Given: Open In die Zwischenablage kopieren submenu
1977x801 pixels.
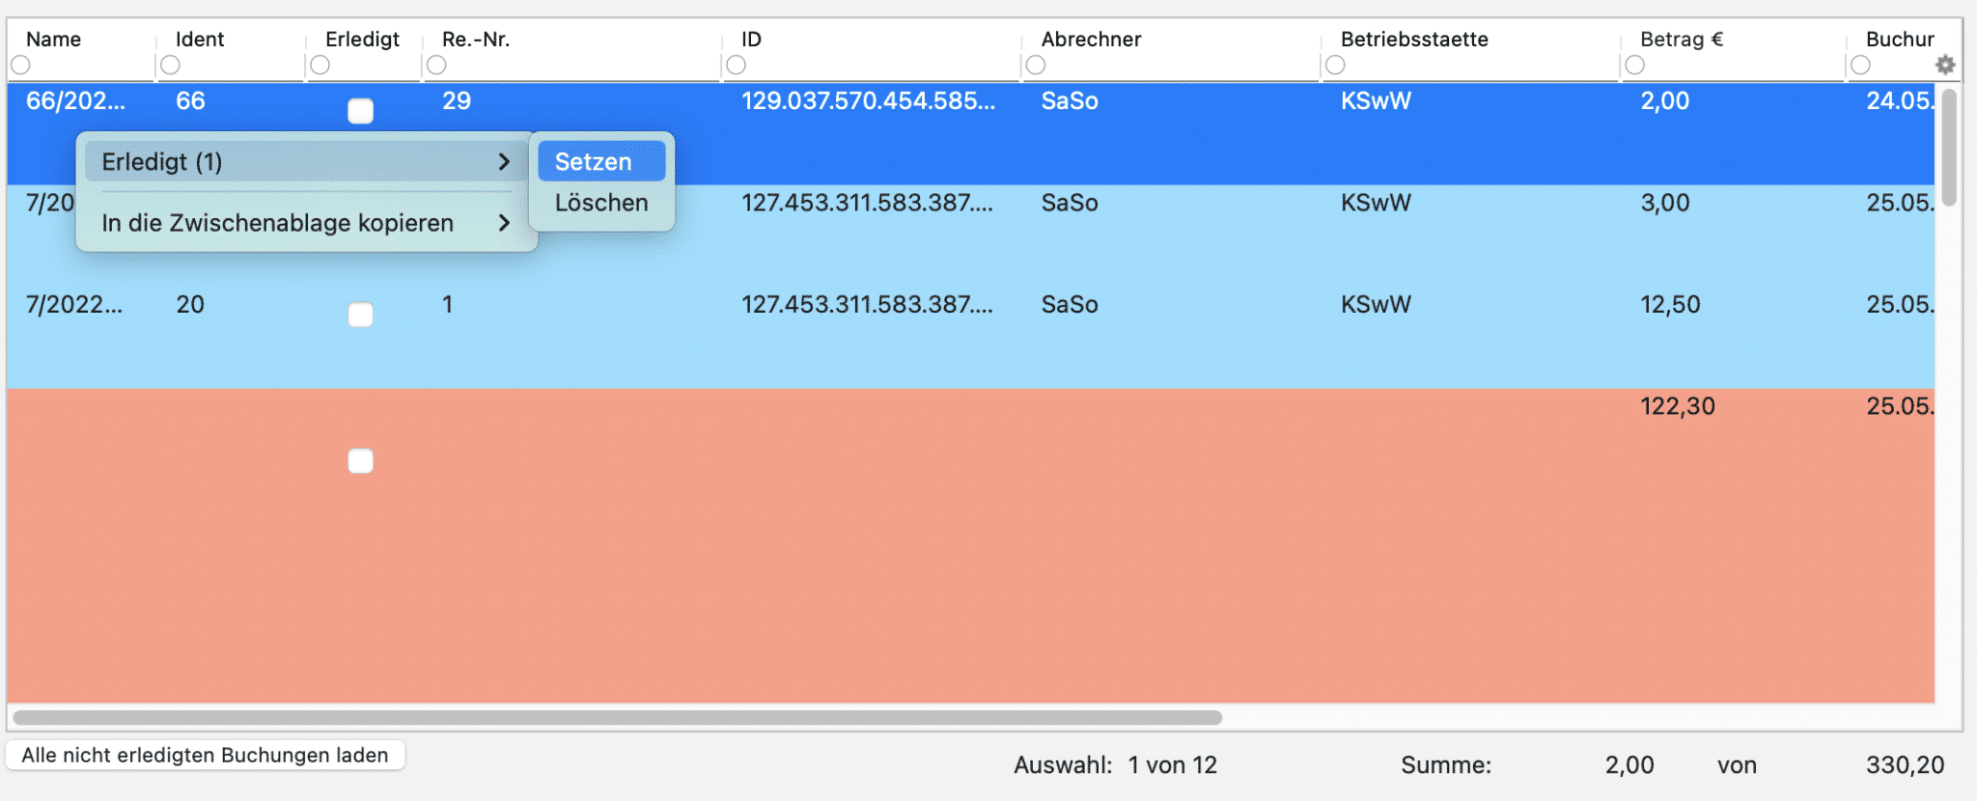Looking at the screenshot, I should (306, 223).
